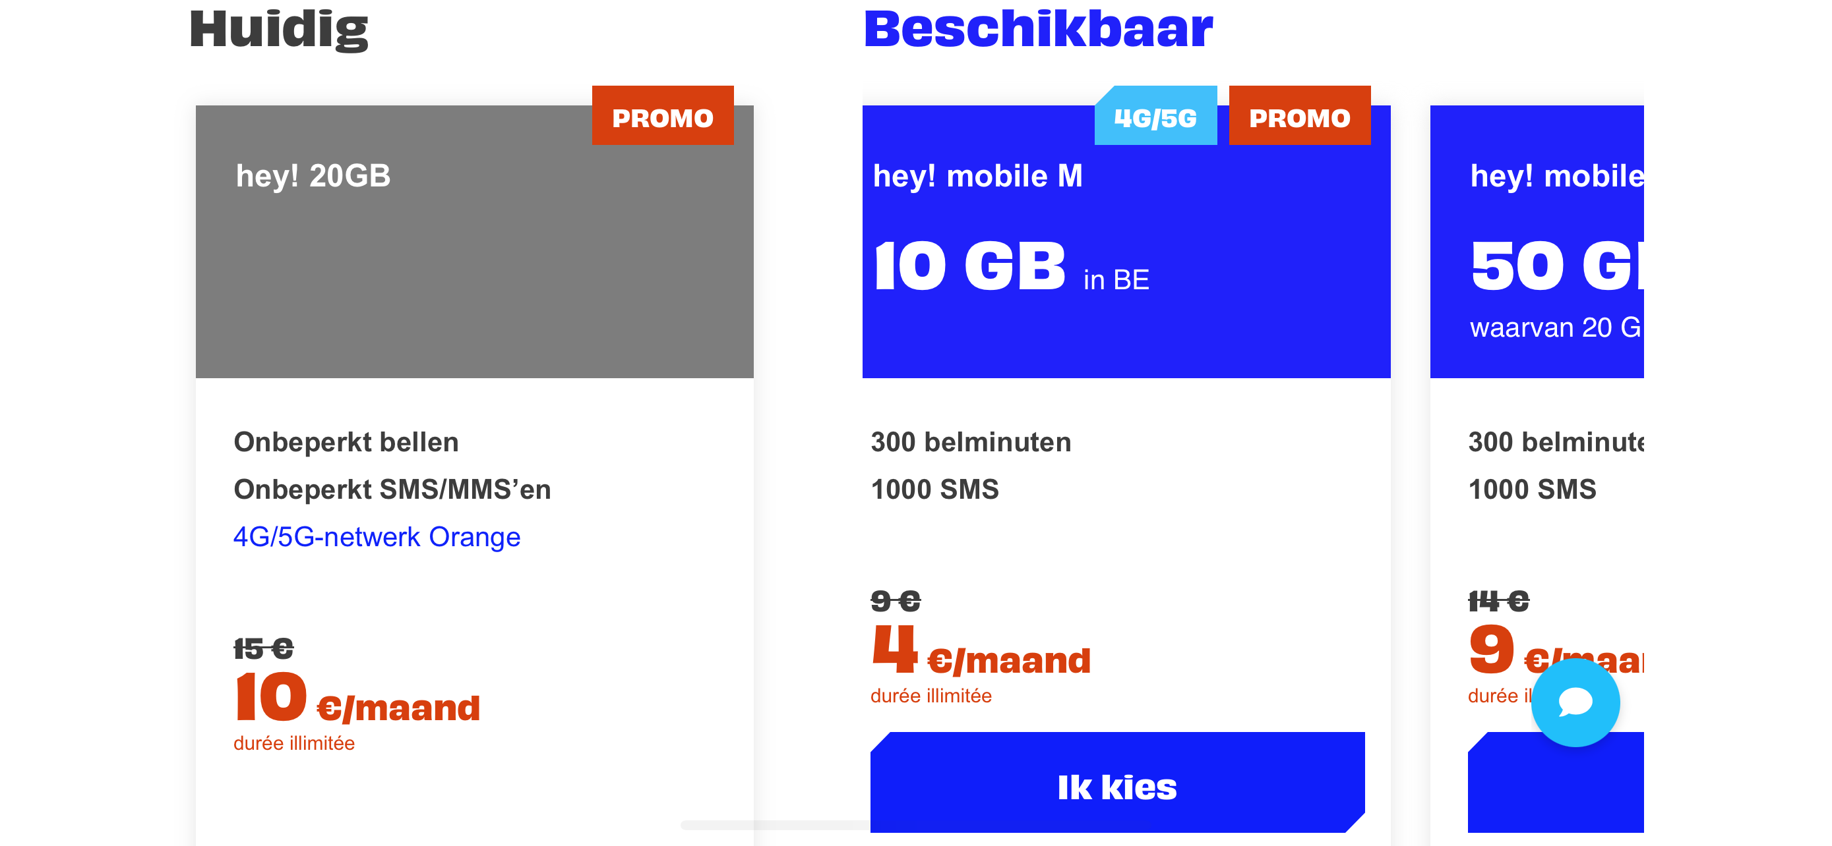Click the hey! mobile M plan title
This screenshot has width=1832, height=846.
[x=977, y=175]
